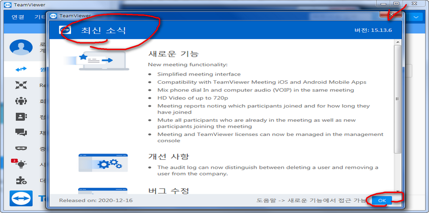The image size is (429, 213).
Task: Click 'New meeting functionality:' text
Action: (188, 65)
